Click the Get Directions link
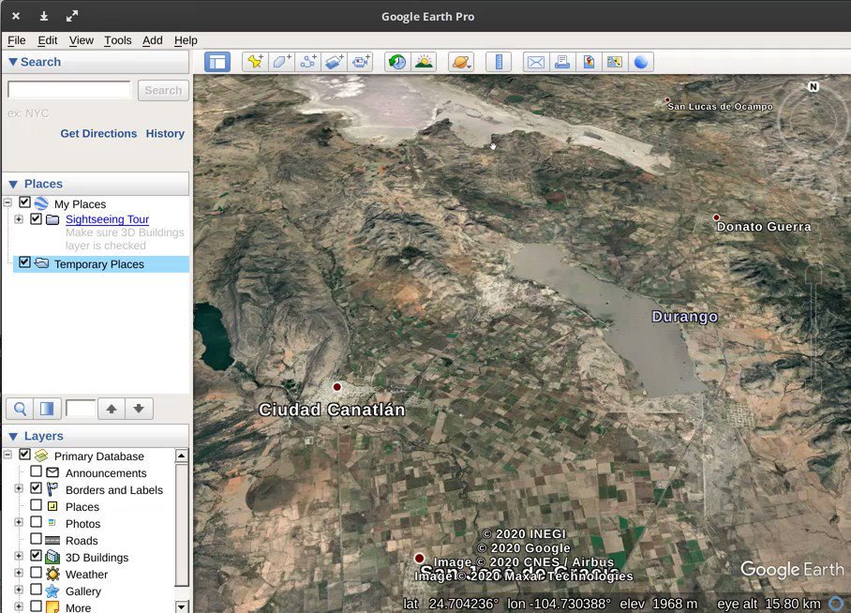The image size is (851, 613). [x=98, y=133]
